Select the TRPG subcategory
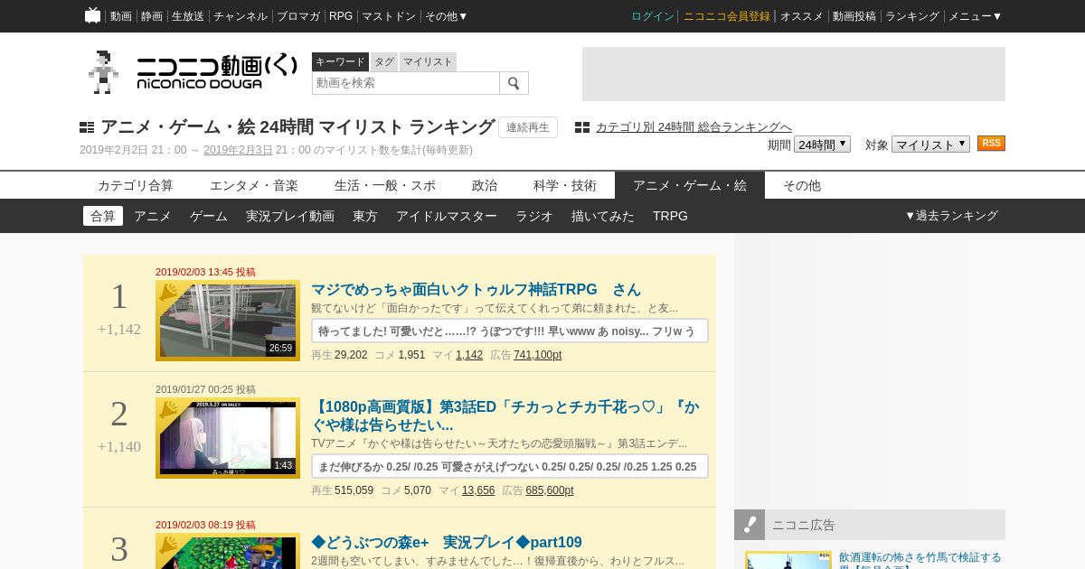Image resolution: width=1085 pixels, height=569 pixels. (670, 216)
